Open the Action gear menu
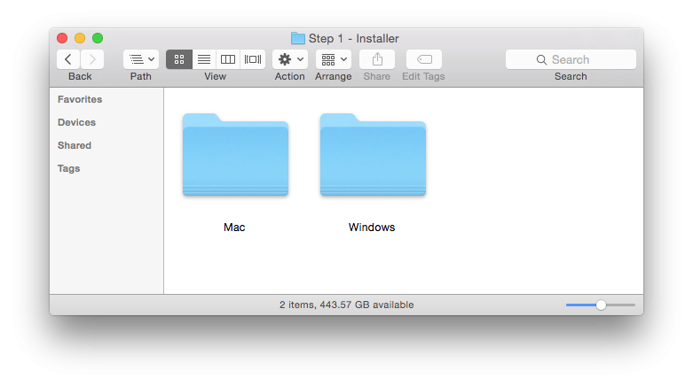The width and height of the screenshot is (693, 386). tap(290, 59)
